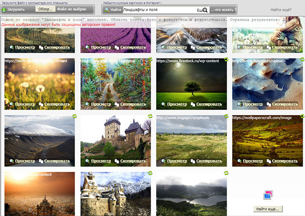
Task: Click Скопировать on the lavender field image
Action: (133, 47)
